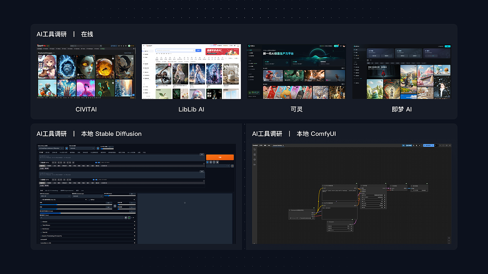This screenshot has height=274, width=488.
Task: Select the 空Latent node title
Action: (331, 222)
